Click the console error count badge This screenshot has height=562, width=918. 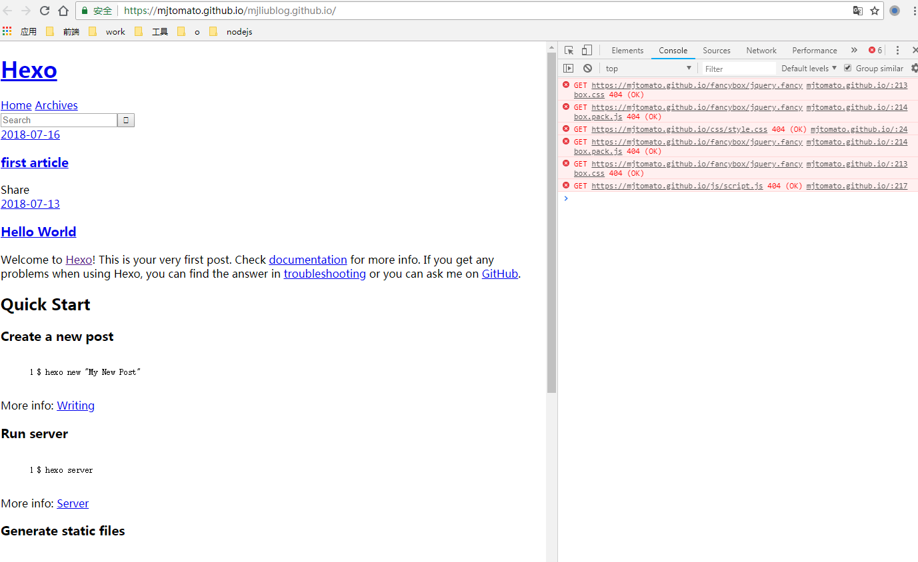pyautogui.click(x=873, y=50)
